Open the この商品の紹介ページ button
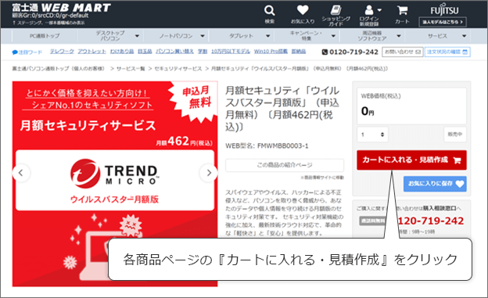Screen dimensions: 488x298 click(x=285, y=165)
